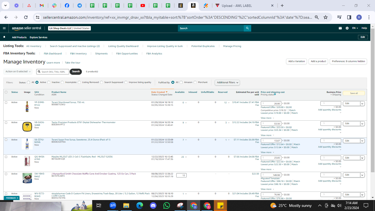Open the Seller Central mail messages icon
Image resolution: width=375 pixels, height=211 pixels.
340,28
